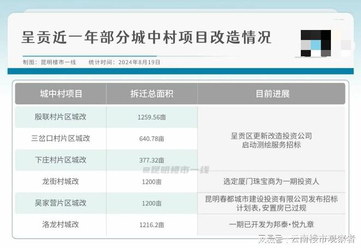Select the row name 殷联村片区城改
The height and width of the screenshot is (248, 361).
pyautogui.click(x=61, y=117)
